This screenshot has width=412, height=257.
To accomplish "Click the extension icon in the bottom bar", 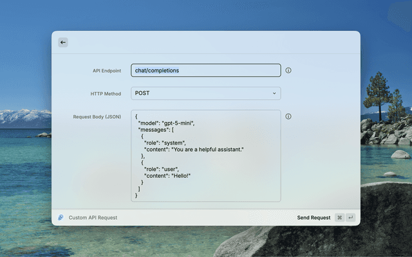I will 60,218.
